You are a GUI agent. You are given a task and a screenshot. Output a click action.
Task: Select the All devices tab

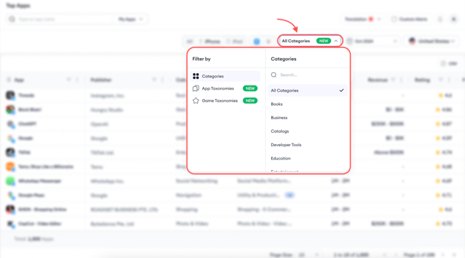tap(190, 41)
